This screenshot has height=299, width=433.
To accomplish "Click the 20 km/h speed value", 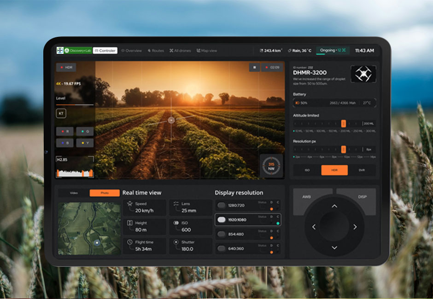I will point(144,211).
